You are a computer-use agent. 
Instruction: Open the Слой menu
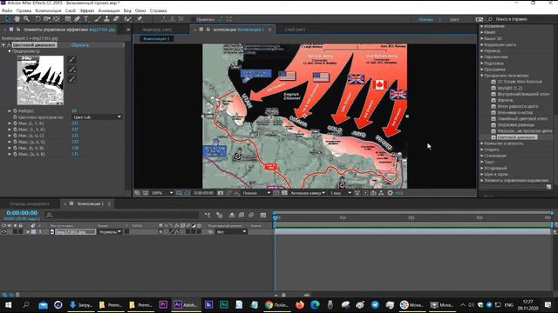[x=71, y=10]
